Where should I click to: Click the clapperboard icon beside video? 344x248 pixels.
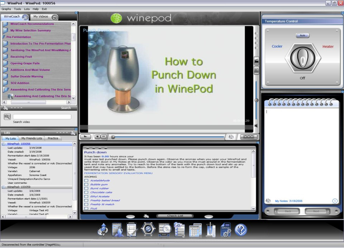[x=256, y=60]
